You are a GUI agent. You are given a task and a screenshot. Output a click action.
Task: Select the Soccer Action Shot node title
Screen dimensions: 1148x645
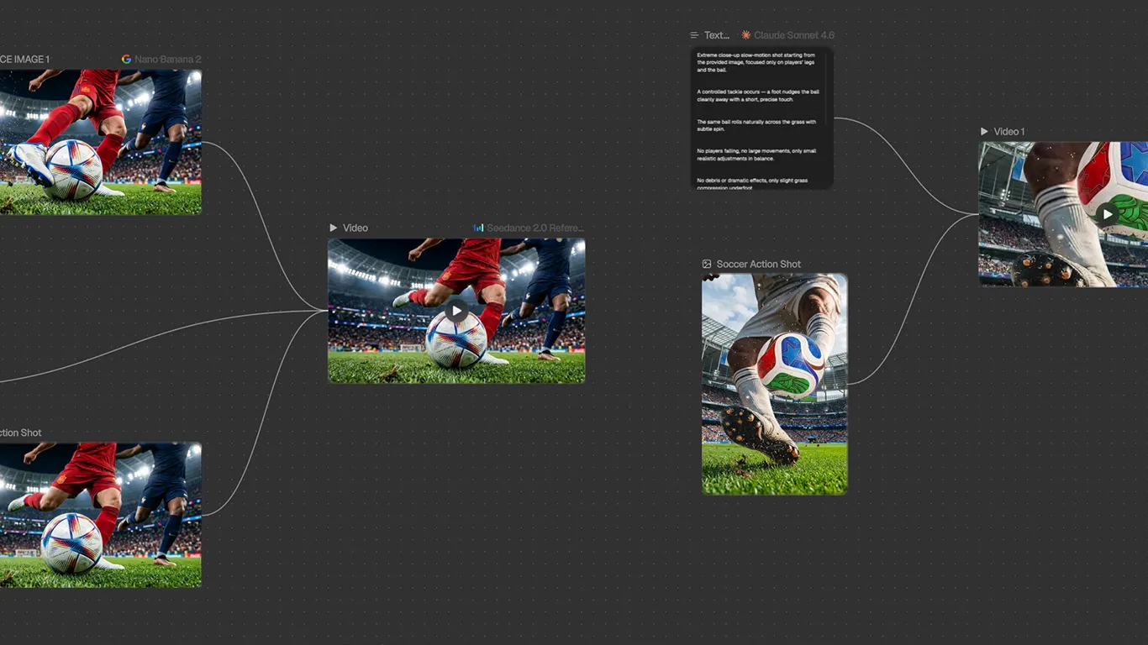point(759,264)
